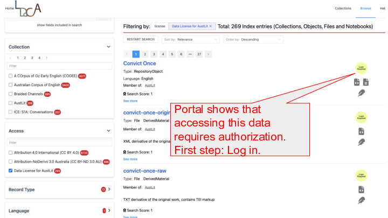Go to results page 4
388x218 pixels.
point(163,54)
